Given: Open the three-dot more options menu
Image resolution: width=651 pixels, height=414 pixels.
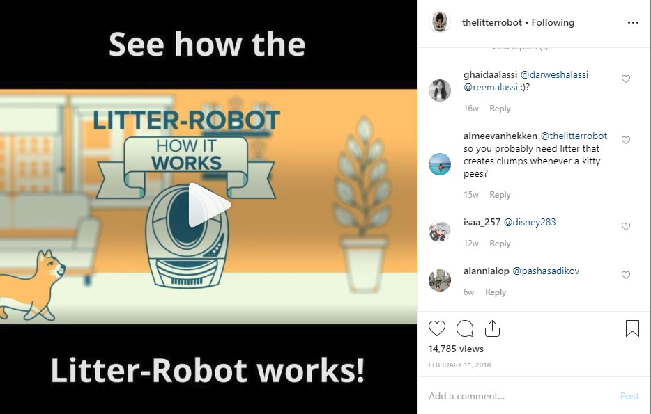Looking at the screenshot, I should click(633, 23).
